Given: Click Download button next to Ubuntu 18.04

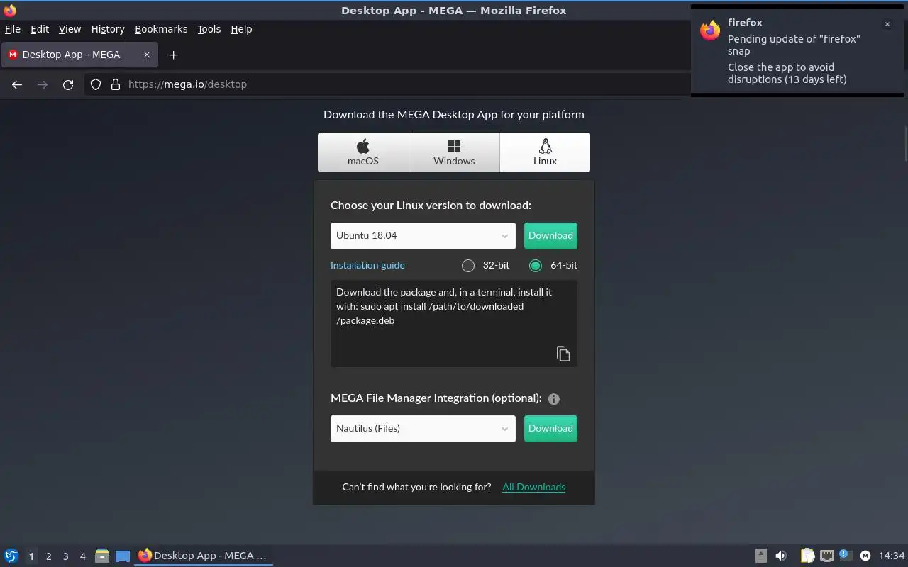Looking at the screenshot, I should tap(550, 236).
